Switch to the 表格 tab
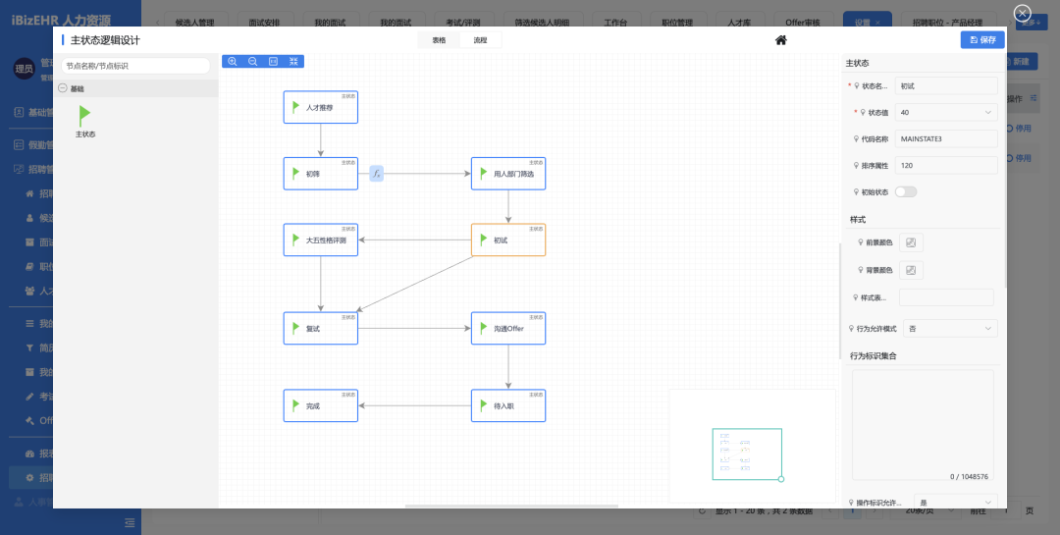 point(438,40)
